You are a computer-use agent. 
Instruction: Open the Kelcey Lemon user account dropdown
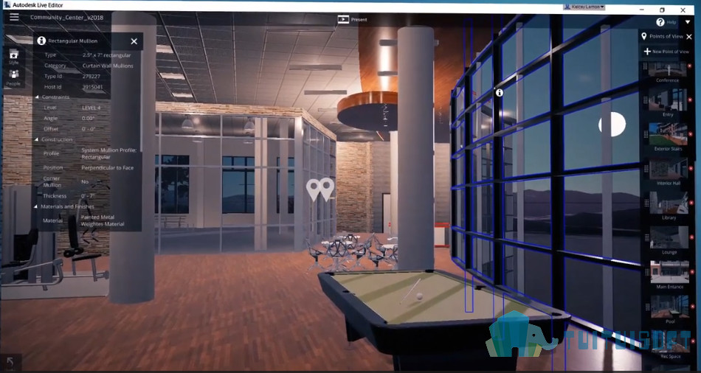(584, 7)
